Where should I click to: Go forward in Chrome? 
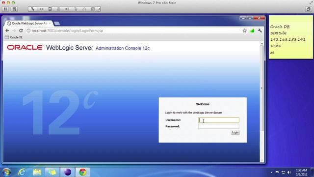point(14,30)
